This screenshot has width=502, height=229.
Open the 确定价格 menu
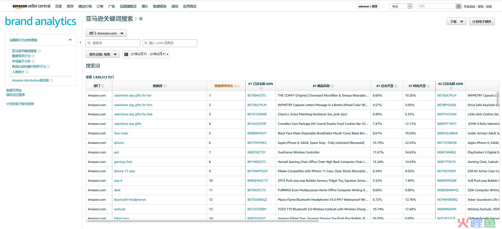[x=85, y=6]
